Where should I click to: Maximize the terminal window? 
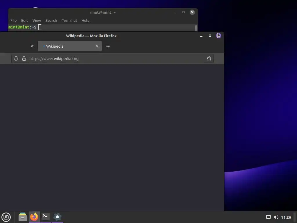pyautogui.click(x=183, y=12)
